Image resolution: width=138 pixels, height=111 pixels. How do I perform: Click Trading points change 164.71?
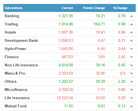tap(99, 24)
